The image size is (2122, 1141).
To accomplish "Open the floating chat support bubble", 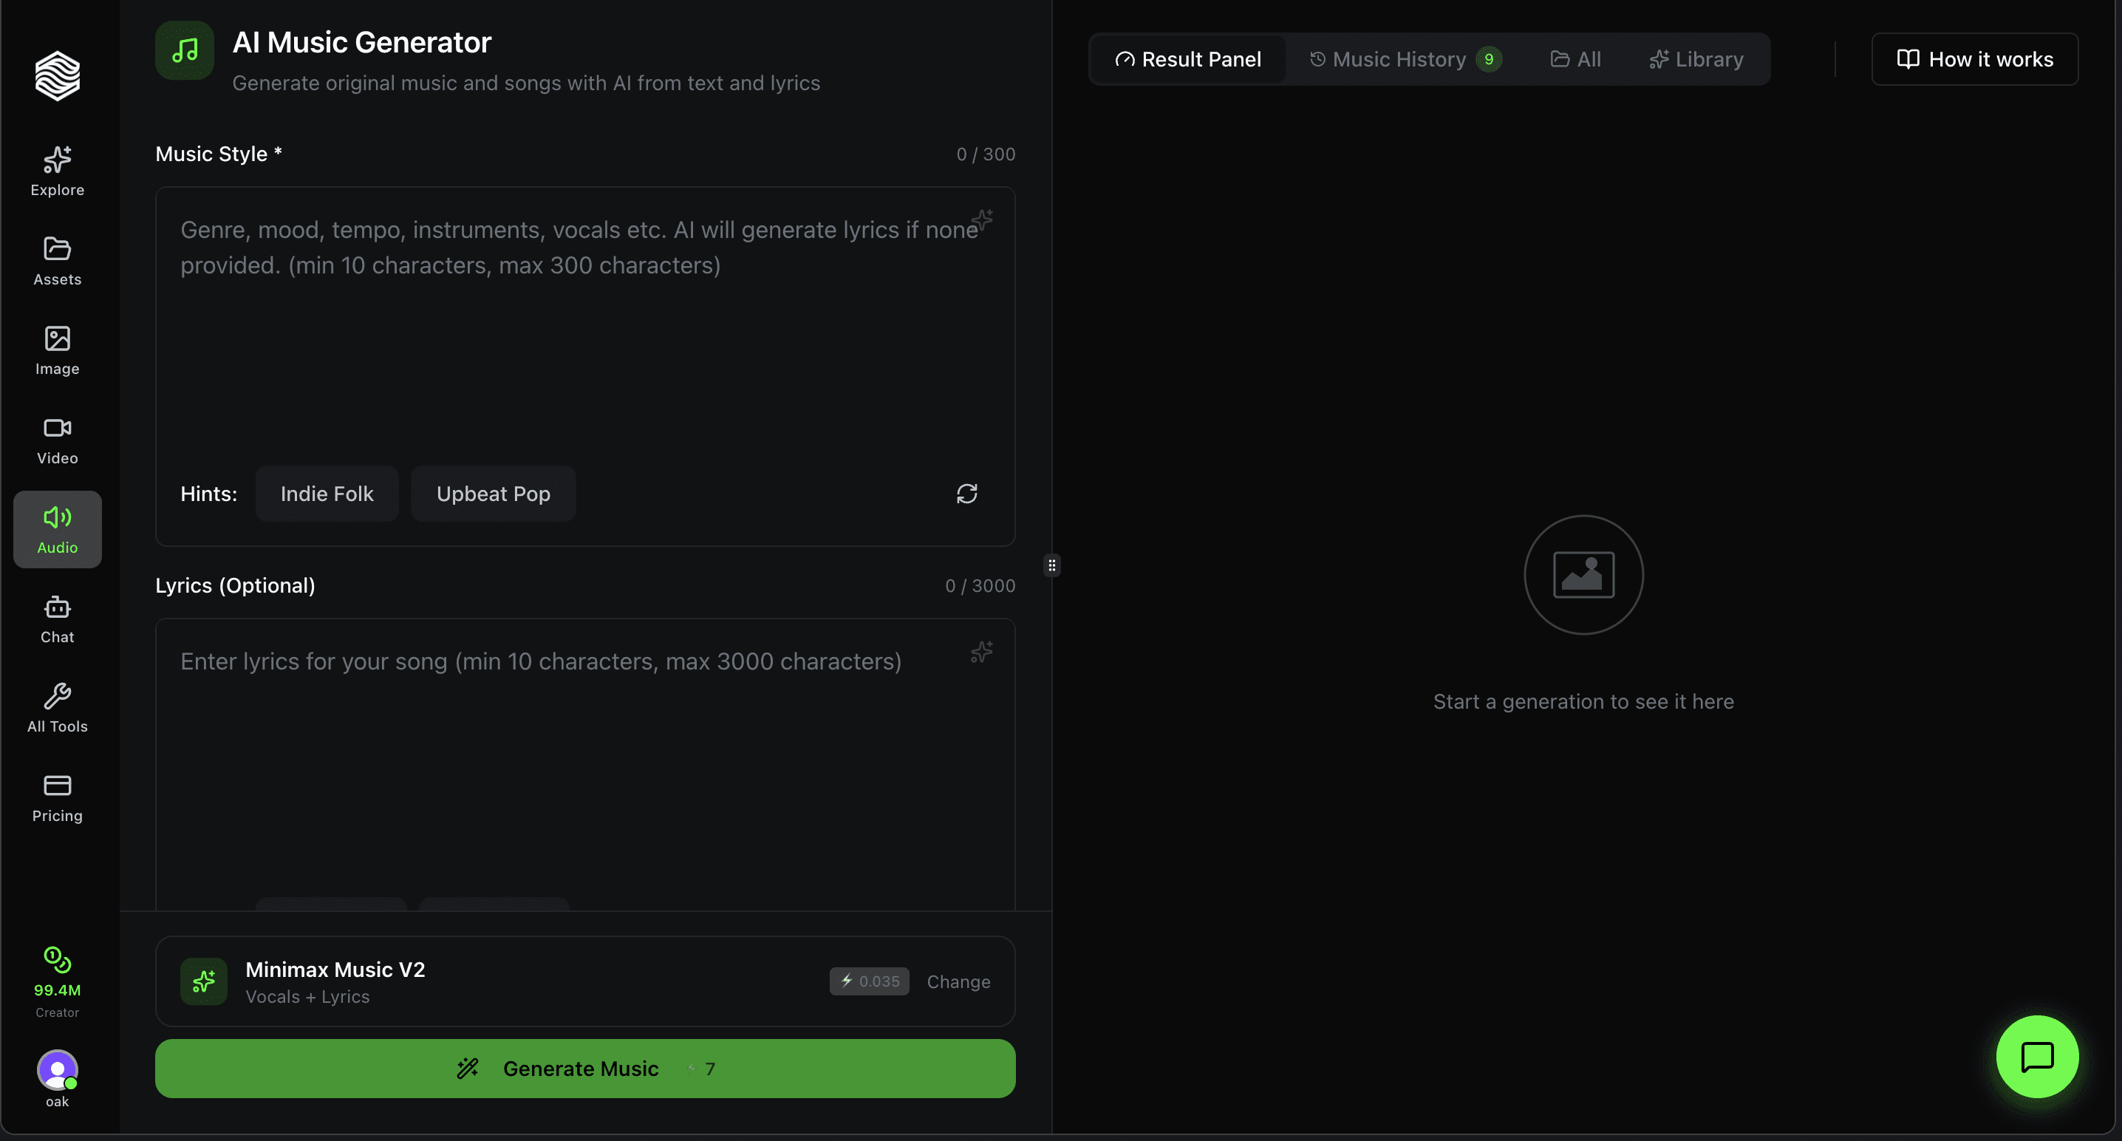I will [x=2036, y=1057].
